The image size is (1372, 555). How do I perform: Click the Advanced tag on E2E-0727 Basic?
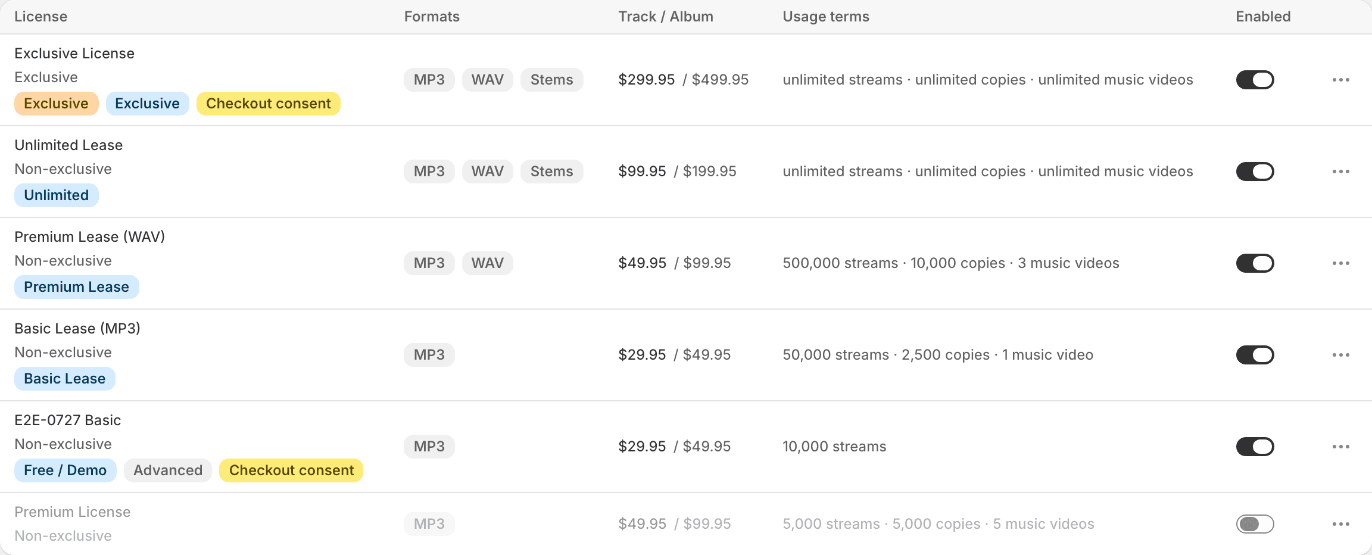point(168,470)
